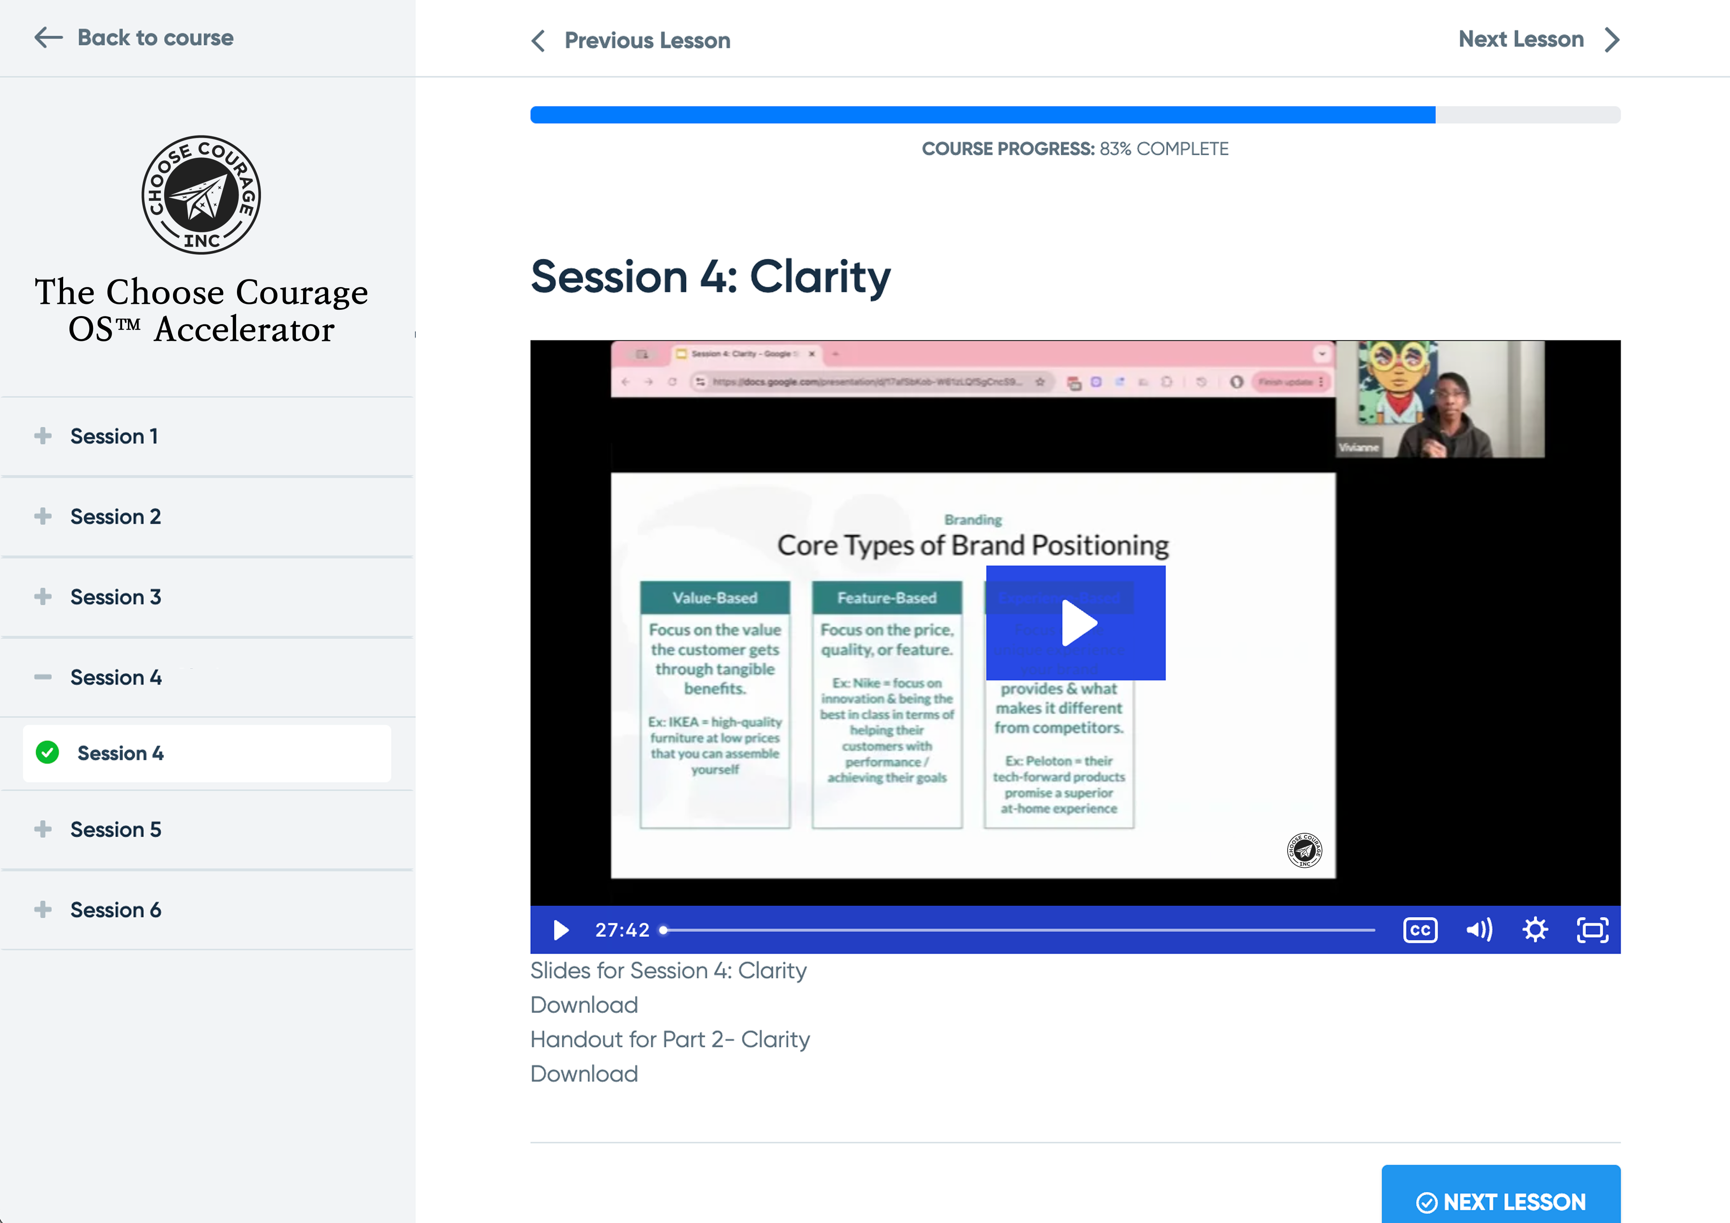Viewport: 1730px width, 1223px height.
Task: Select the Session 2 label in sidebar
Action: [x=115, y=517]
